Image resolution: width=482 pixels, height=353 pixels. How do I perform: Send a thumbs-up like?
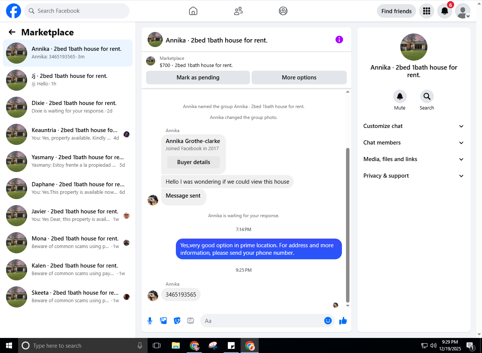343,321
